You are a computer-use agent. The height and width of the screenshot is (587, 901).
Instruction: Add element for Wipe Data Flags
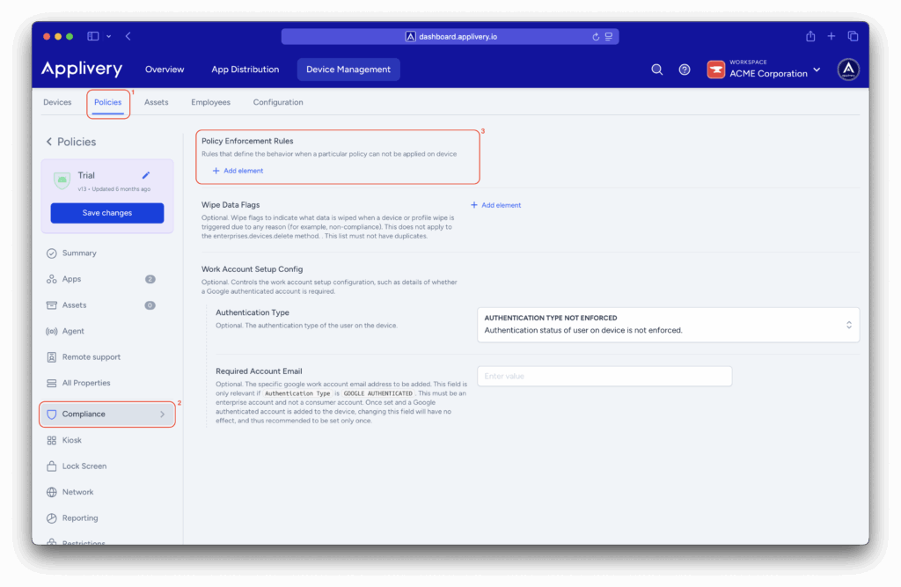coord(496,205)
